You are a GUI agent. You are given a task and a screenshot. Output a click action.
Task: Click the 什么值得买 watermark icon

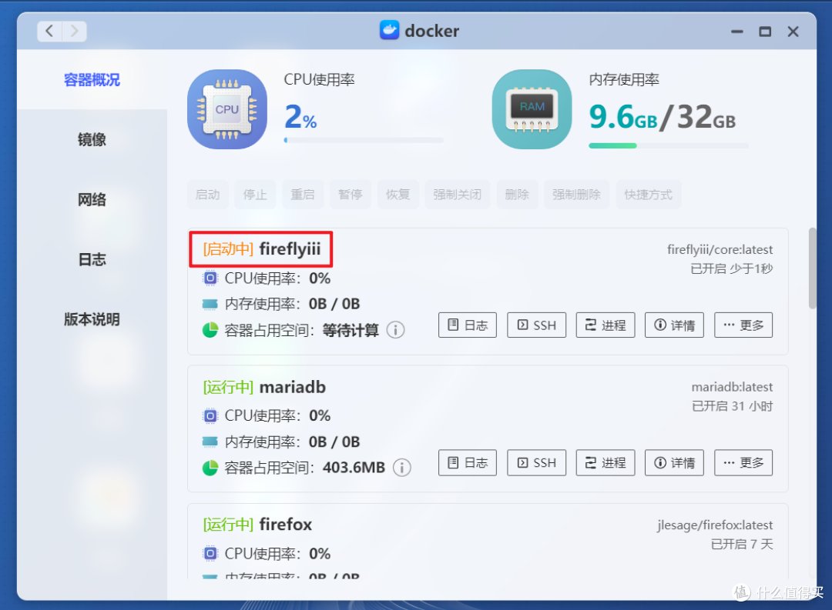[740, 592]
